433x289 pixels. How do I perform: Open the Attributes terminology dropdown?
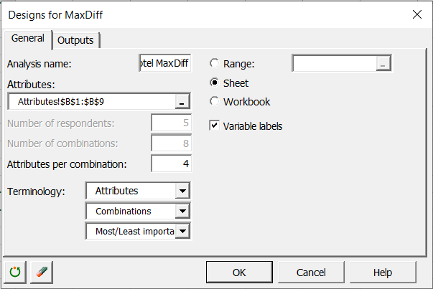point(183,191)
